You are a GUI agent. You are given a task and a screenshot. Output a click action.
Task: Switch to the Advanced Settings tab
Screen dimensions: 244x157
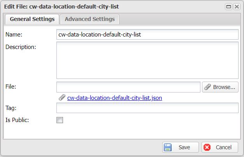tap(90, 19)
